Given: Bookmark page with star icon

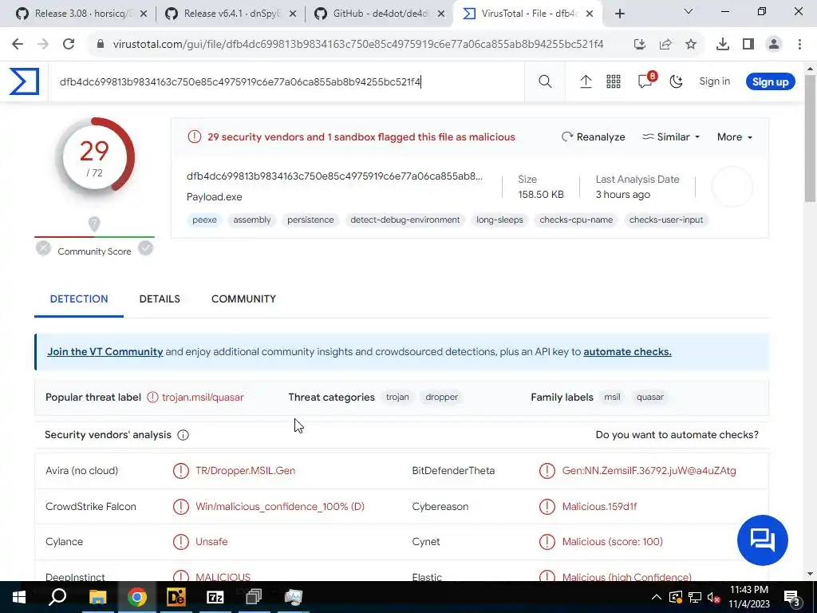Looking at the screenshot, I should tap(691, 45).
